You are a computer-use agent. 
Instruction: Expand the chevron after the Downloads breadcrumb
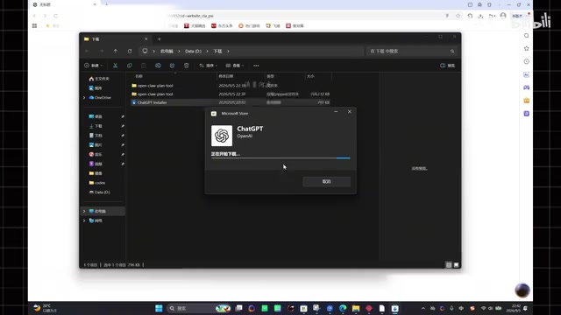pos(228,51)
